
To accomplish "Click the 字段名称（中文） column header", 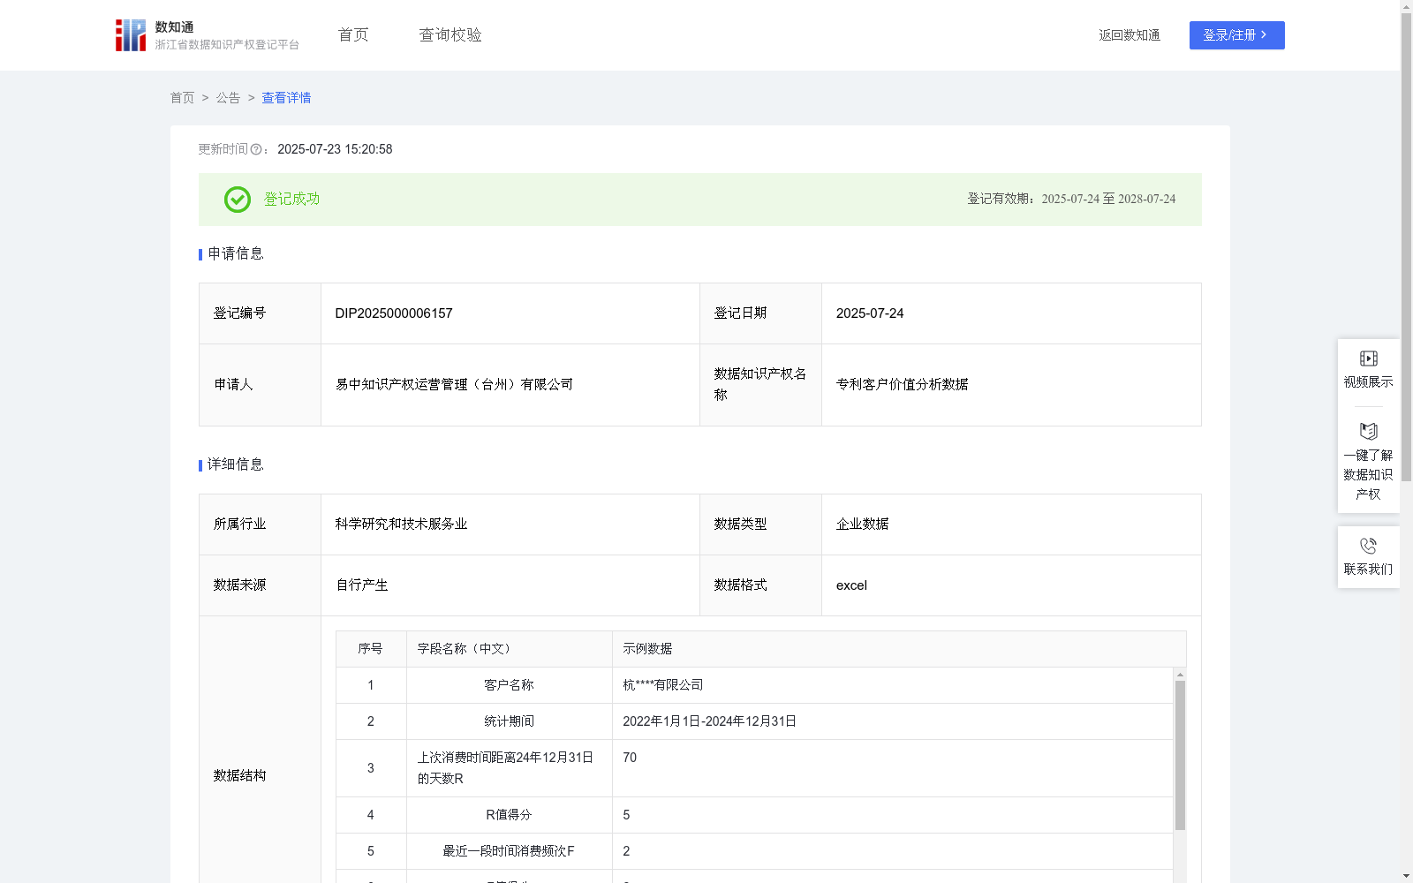I will click(510, 649).
